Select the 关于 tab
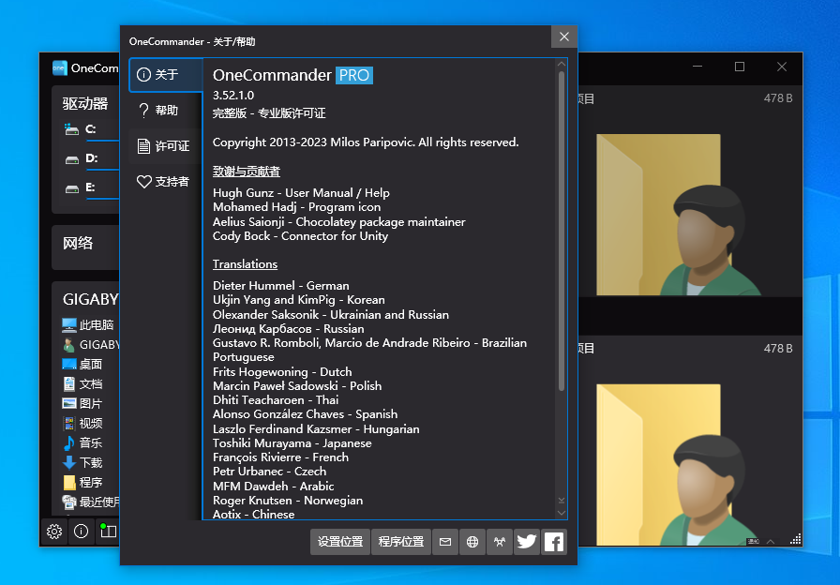This screenshot has width=840, height=585. (165, 75)
